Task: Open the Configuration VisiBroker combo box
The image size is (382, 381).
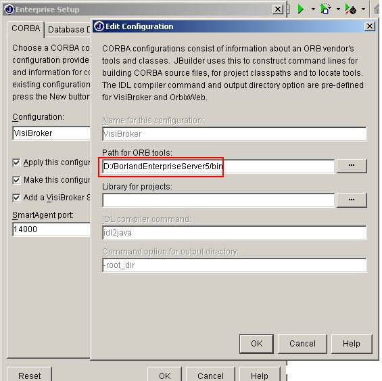Action: (51, 133)
